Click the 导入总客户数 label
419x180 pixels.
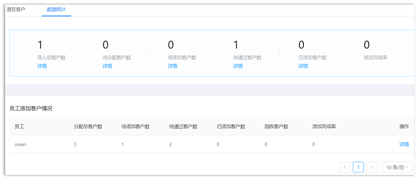tap(51, 58)
